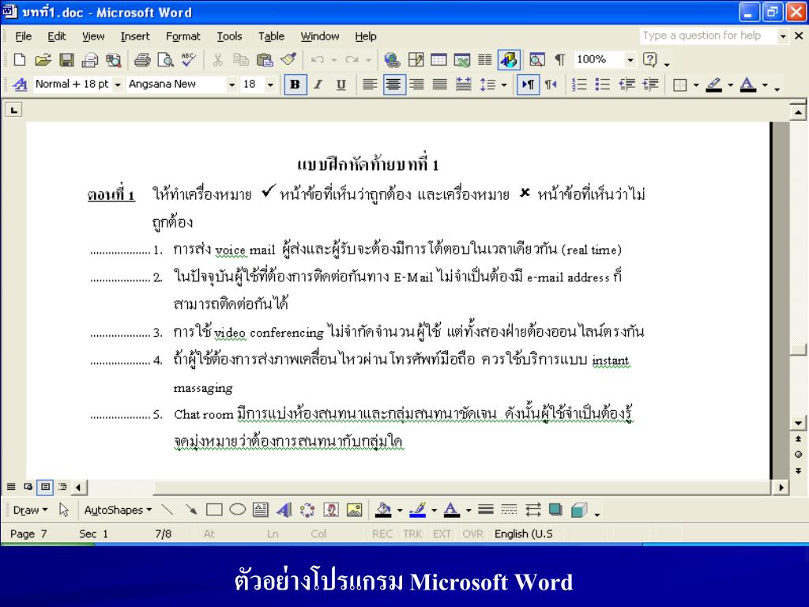Image resolution: width=809 pixels, height=607 pixels.
Task: Apply bulleted list formatting
Action: tap(603, 85)
